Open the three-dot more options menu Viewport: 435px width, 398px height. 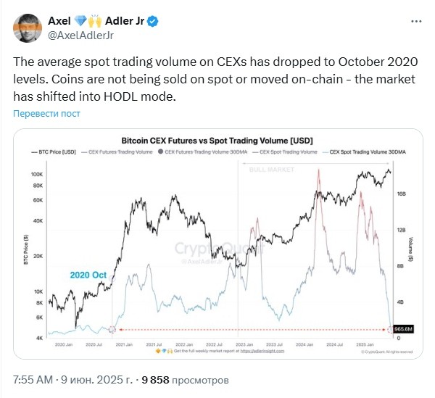click(416, 21)
